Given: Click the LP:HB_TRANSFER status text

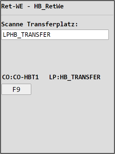Looking at the screenshot, I should pos(75,77).
